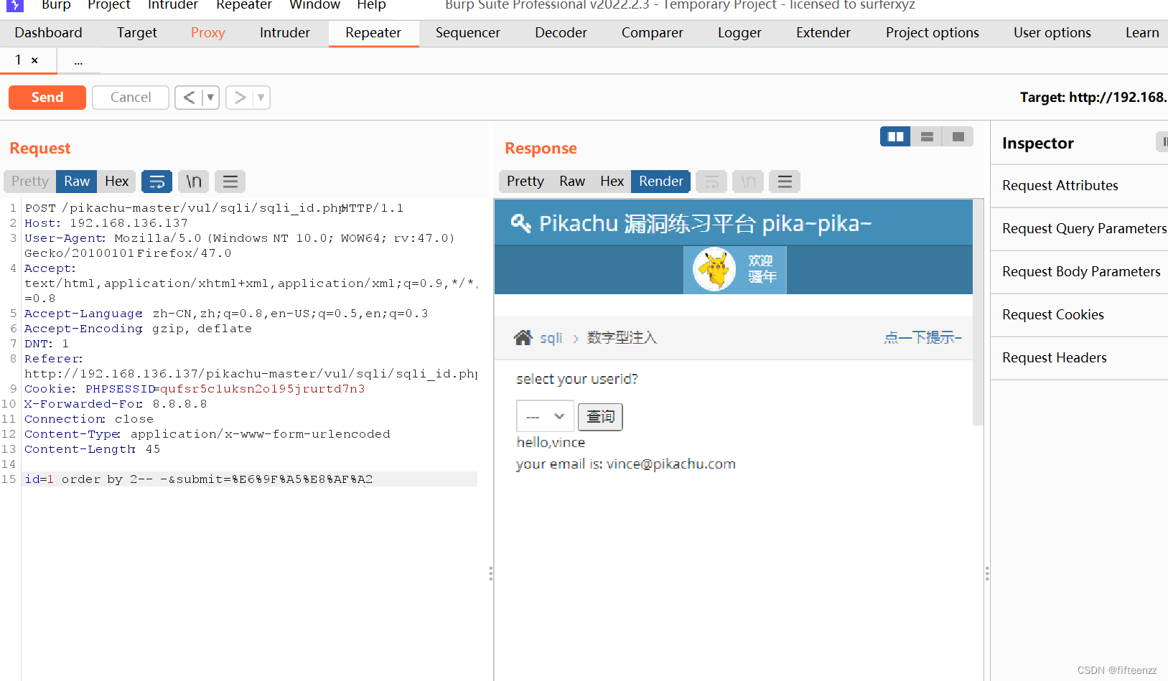
Task: Go forward in request history
Action: (240, 98)
